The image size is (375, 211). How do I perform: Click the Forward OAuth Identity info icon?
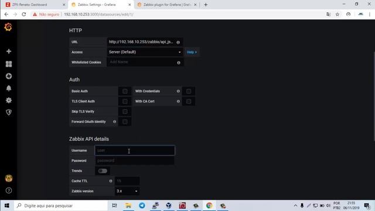pos(115,122)
